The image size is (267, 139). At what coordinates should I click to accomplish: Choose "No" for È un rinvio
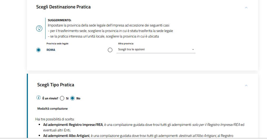point(73,98)
